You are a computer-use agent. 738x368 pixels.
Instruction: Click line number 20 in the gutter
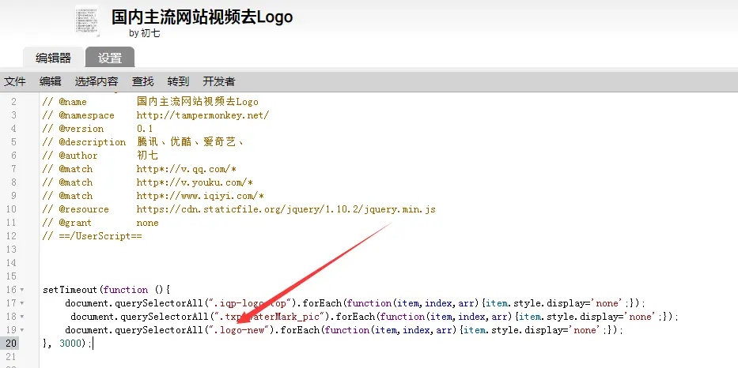coord(11,344)
